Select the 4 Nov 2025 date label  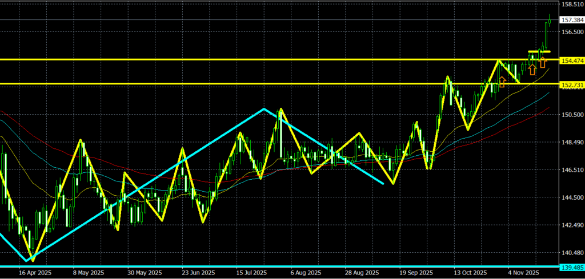524,273
